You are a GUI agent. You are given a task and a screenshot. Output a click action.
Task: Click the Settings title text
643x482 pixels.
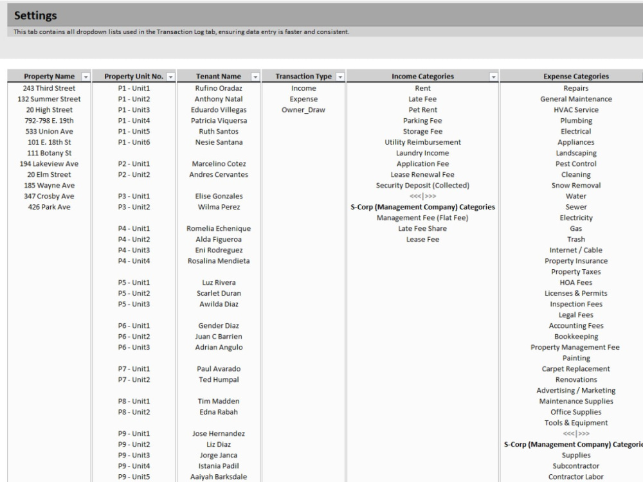(x=35, y=15)
